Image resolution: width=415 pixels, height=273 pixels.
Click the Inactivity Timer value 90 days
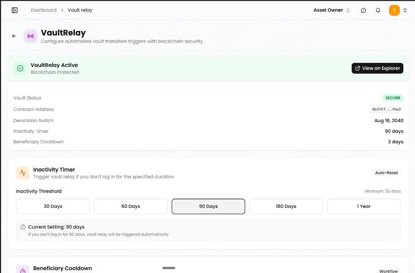[394, 131]
